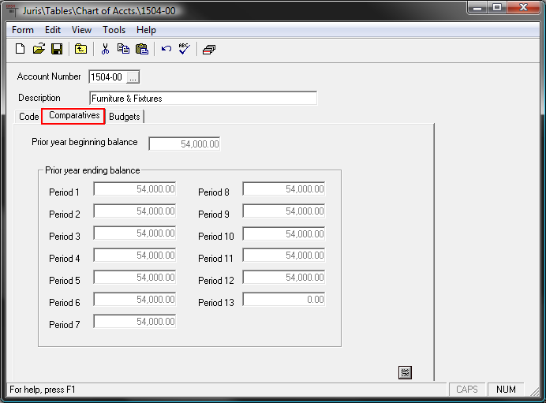Run the ABC spell check icon
Image resolution: width=546 pixels, height=403 pixels.
185,49
